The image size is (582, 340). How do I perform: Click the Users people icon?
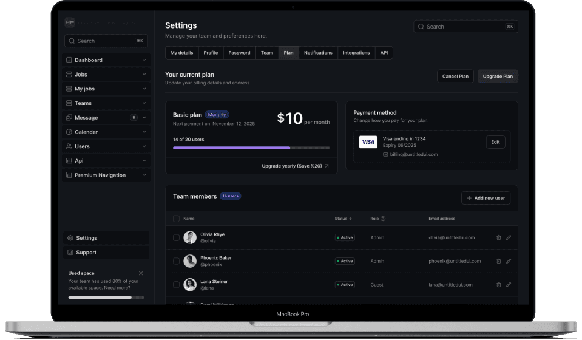69,146
